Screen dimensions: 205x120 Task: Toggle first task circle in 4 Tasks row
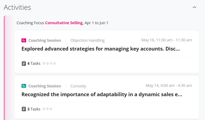click(x=44, y=63)
